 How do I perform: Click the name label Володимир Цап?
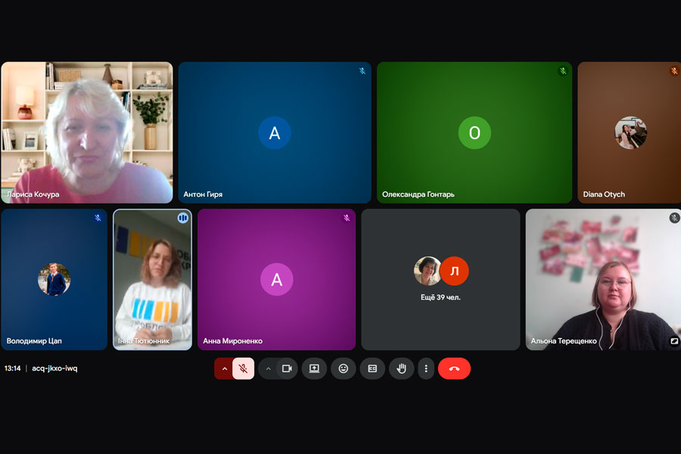(34, 341)
